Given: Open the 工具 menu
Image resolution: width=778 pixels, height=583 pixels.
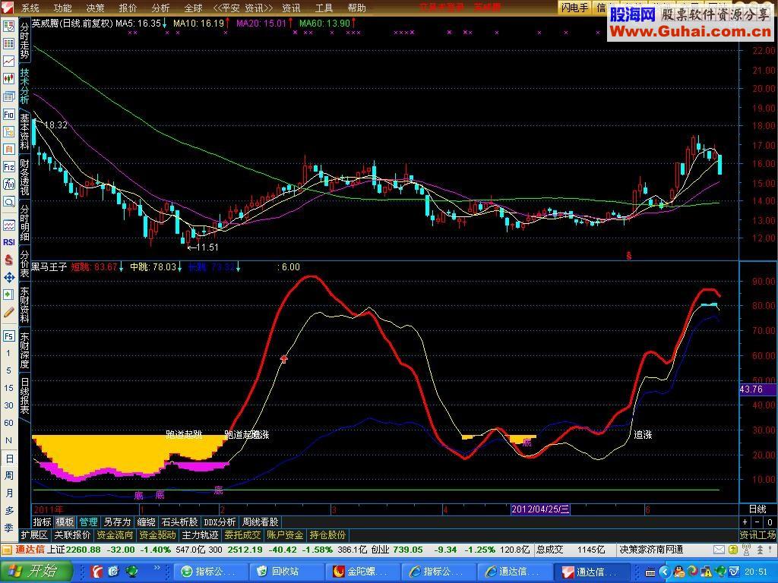Looking at the screenshot, I should [324, 8].
